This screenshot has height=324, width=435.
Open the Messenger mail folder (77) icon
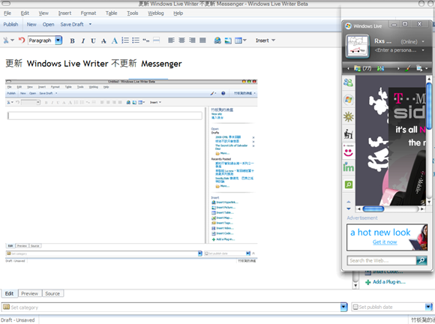(362, 68)
